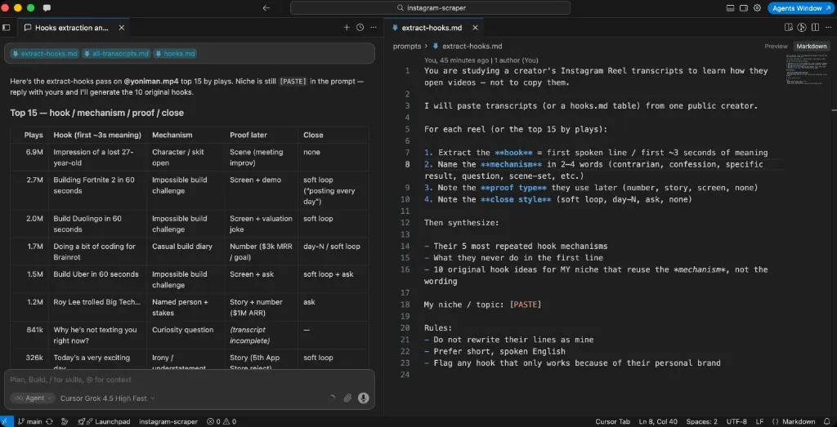Image resolution: width=837 pixels, height=427 pixels.
Task: Change indentation via Spaces: 2
Action: 700,421
